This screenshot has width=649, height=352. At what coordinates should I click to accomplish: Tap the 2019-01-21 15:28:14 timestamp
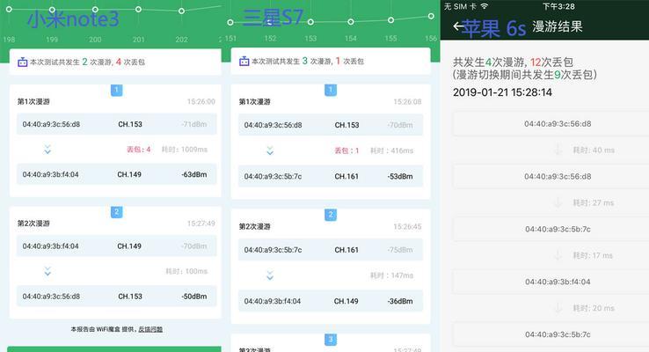[x=502, y=92]
